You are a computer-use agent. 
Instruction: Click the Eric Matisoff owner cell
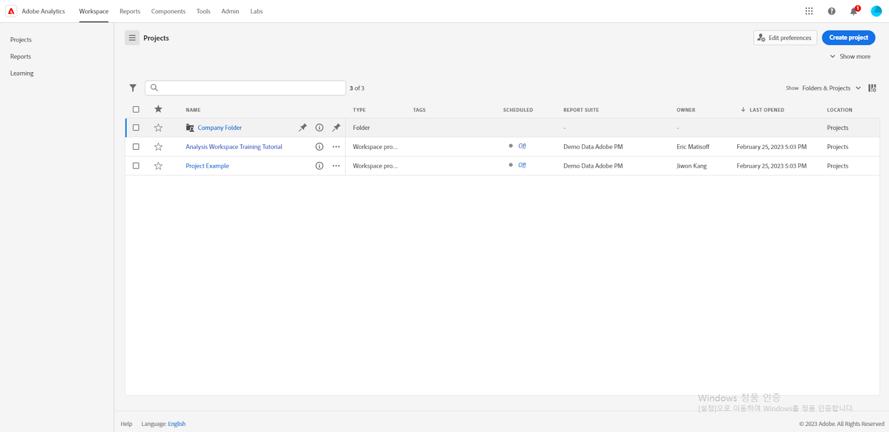tap(693, 147)
